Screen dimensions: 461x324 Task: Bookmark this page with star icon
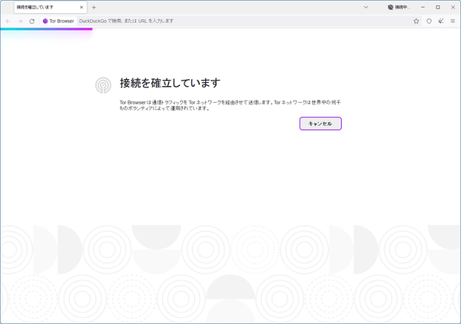pyautogui.click(x=416, y=21)
